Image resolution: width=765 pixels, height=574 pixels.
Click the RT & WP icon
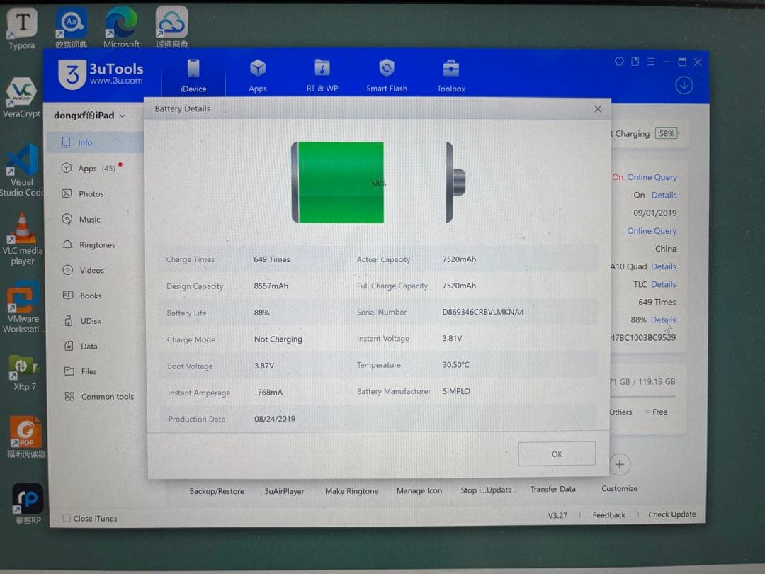[x=322, y=69]
